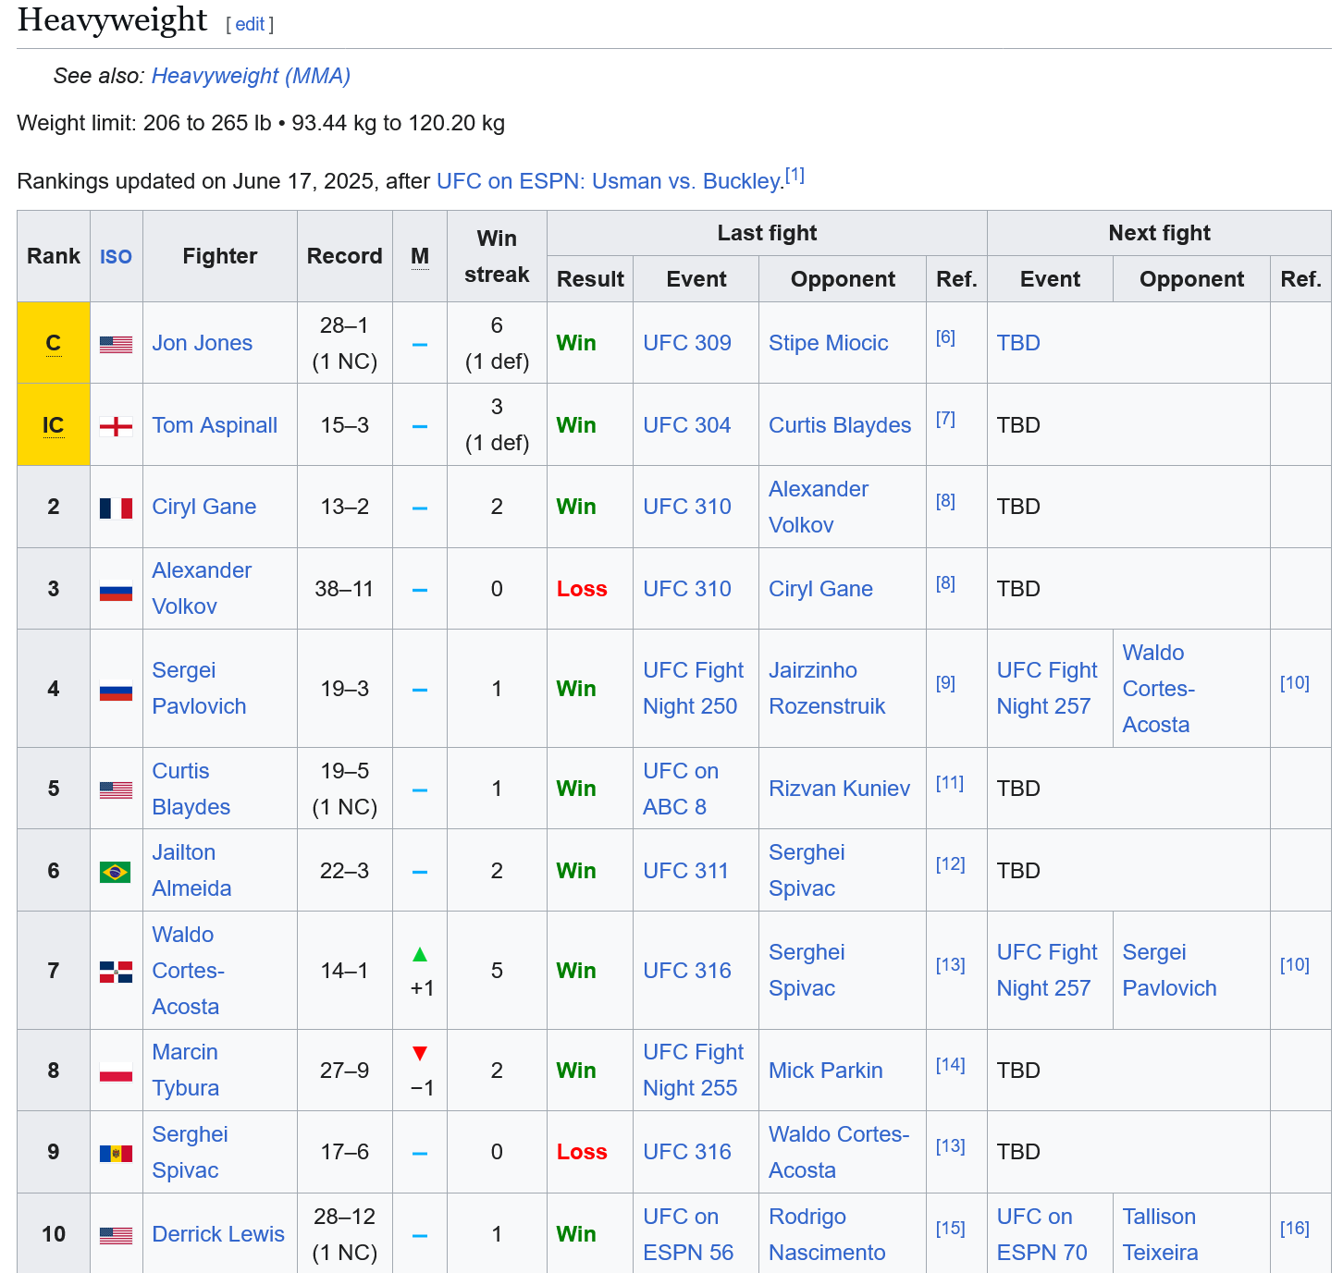
Task: Open reference [16] in Derrick Lewis row
Action: pos(1295,1229)
